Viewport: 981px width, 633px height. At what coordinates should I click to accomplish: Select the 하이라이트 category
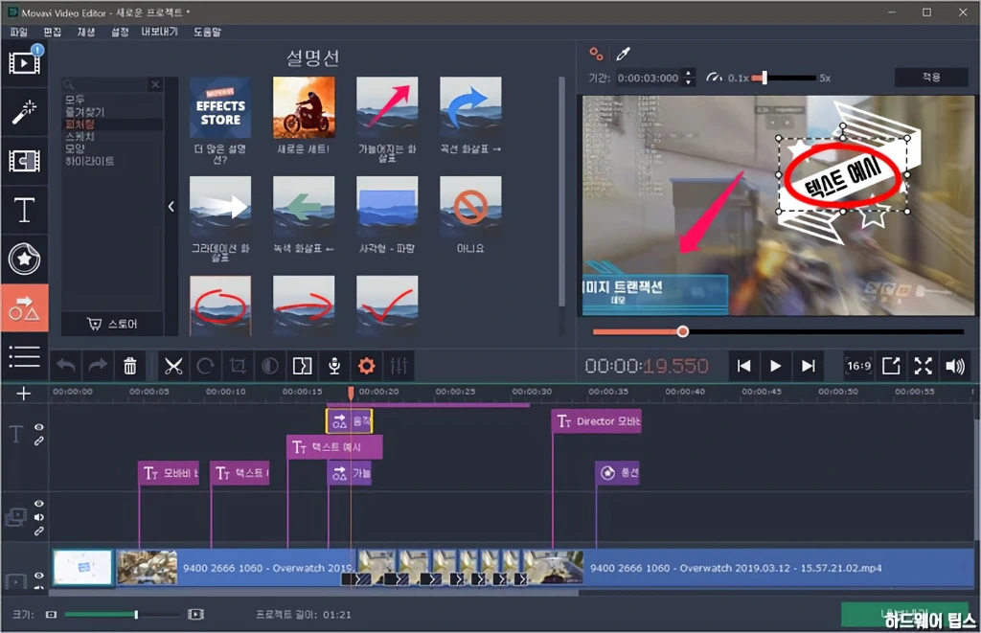[x=90, y=162]
